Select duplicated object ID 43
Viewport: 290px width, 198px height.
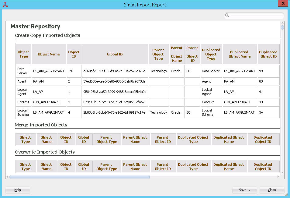268,102
